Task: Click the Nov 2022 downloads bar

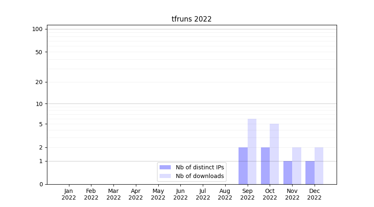Action: pyautogui.click(x=297, y=166)
